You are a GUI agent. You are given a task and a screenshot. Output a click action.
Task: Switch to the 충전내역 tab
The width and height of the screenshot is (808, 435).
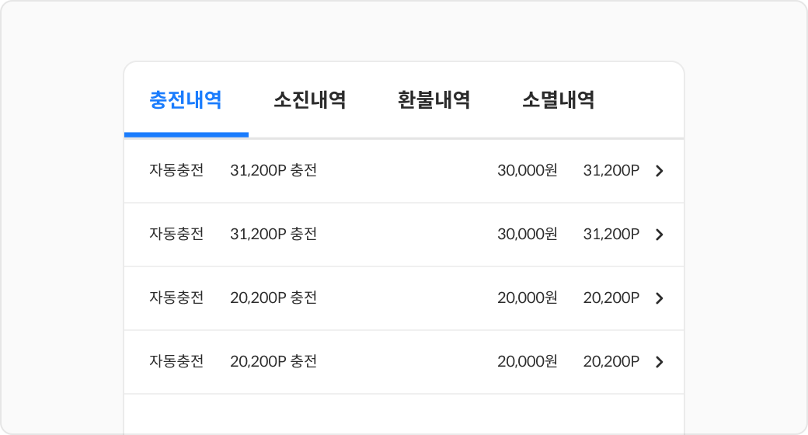[186, 100]
